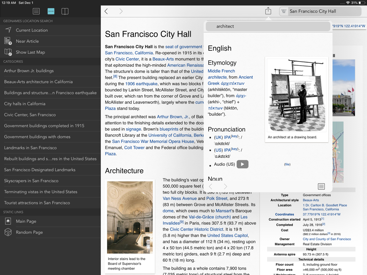The image size is (367, 275).
Task: Play the US audio pronunciation of architect
Action: (242, 164)
